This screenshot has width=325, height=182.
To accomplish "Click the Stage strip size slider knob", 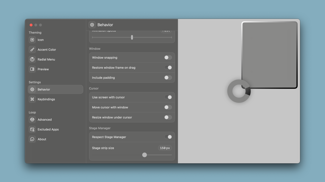I will pos(145,155).
